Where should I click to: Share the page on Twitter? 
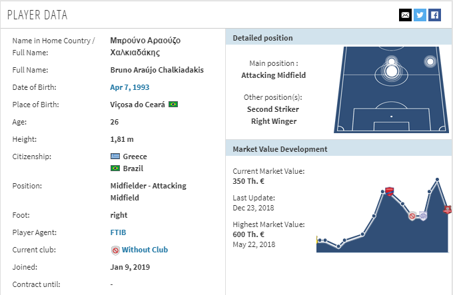click(x=420, y=15)
